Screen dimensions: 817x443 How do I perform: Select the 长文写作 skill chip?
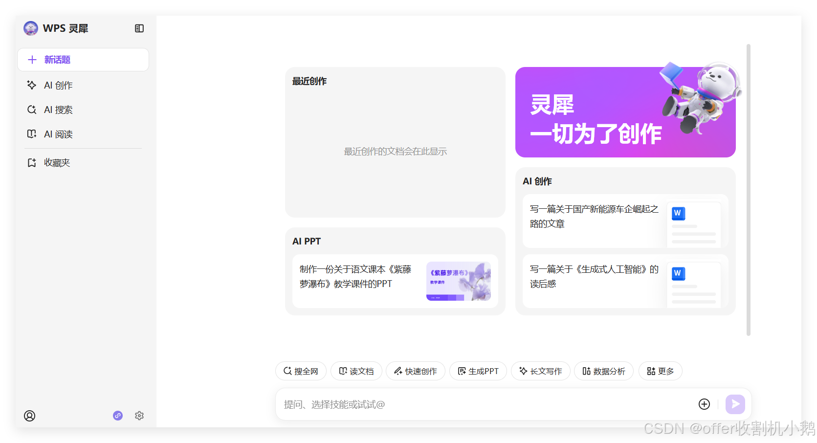541,371
